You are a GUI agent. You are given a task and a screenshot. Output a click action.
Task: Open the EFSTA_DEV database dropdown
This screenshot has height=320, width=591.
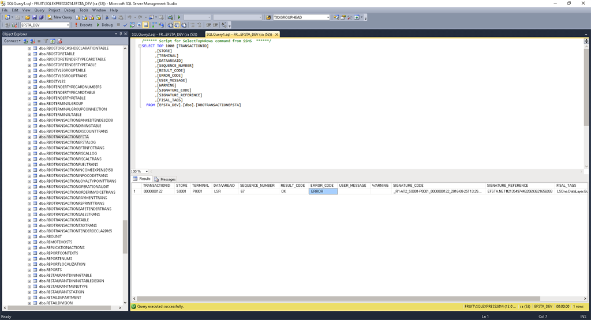click(68, 25)
